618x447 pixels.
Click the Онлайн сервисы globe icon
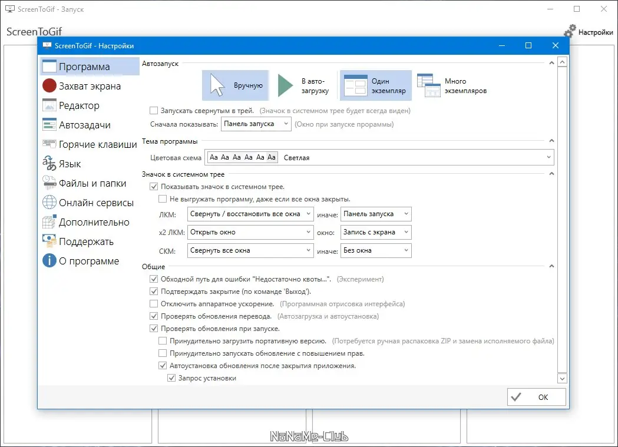pos(49,202)
